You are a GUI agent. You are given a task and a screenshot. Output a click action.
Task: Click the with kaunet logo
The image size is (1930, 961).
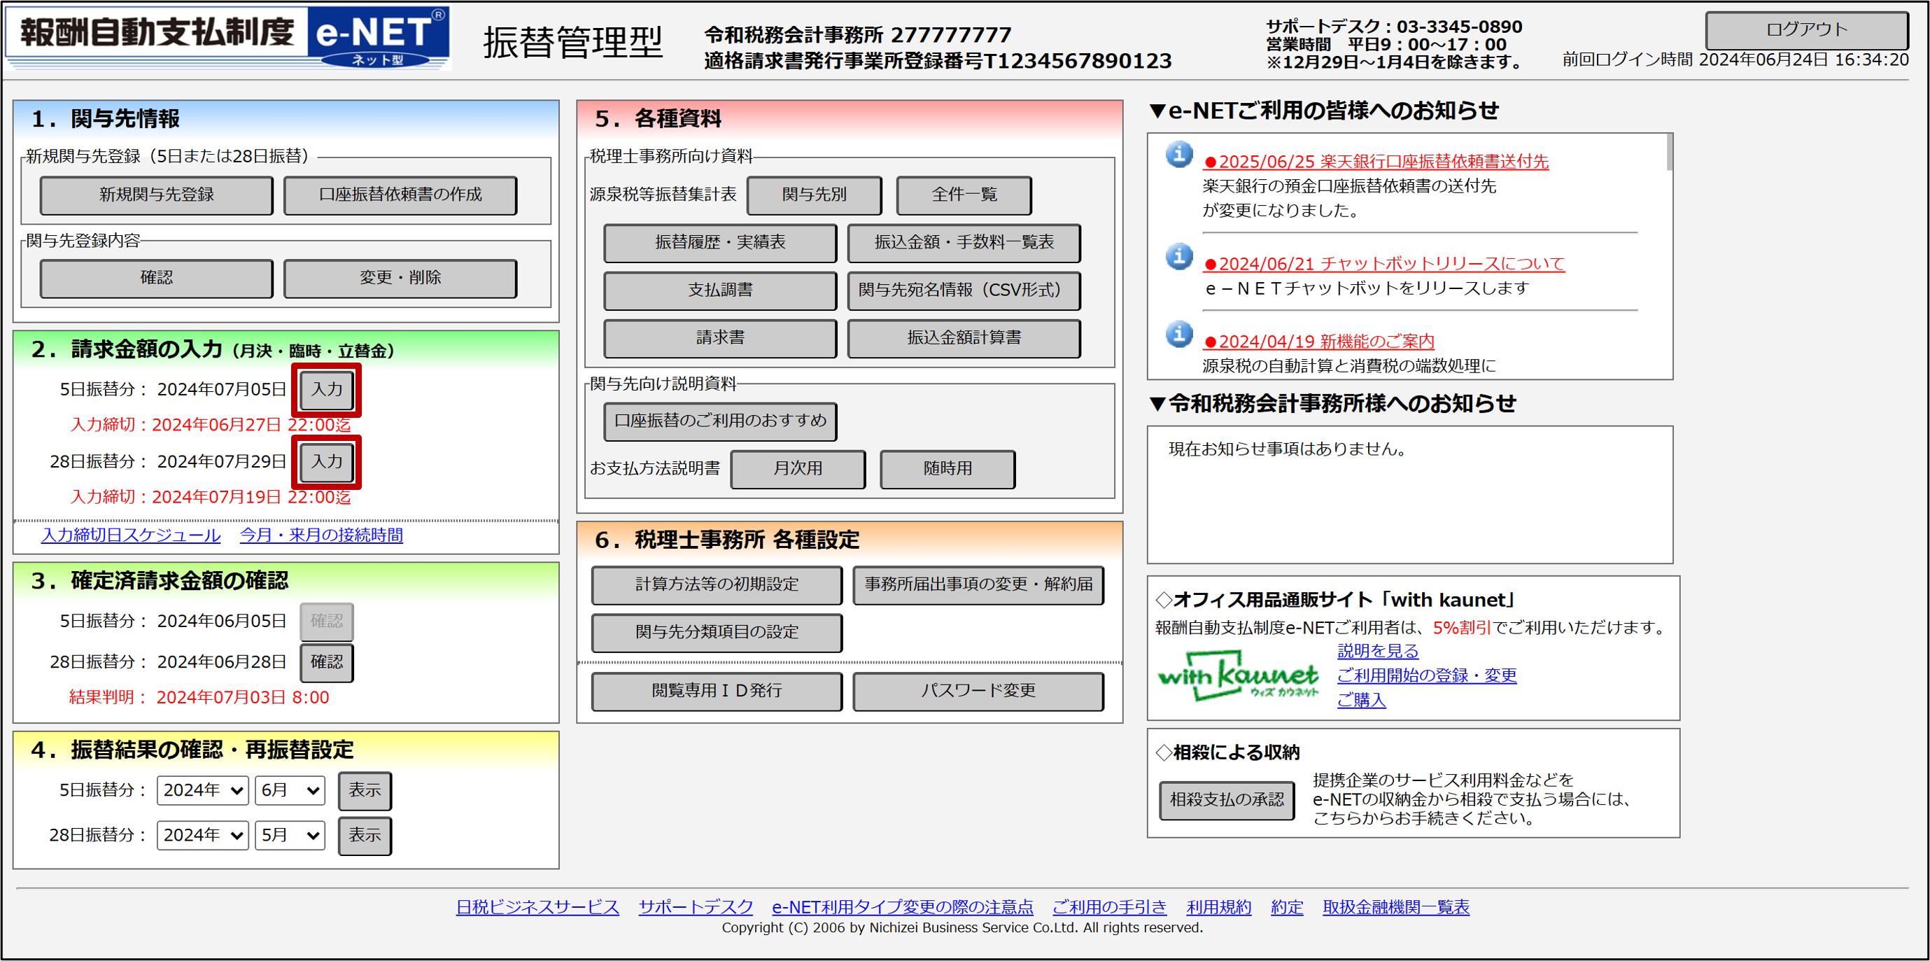pos(1238,676)
